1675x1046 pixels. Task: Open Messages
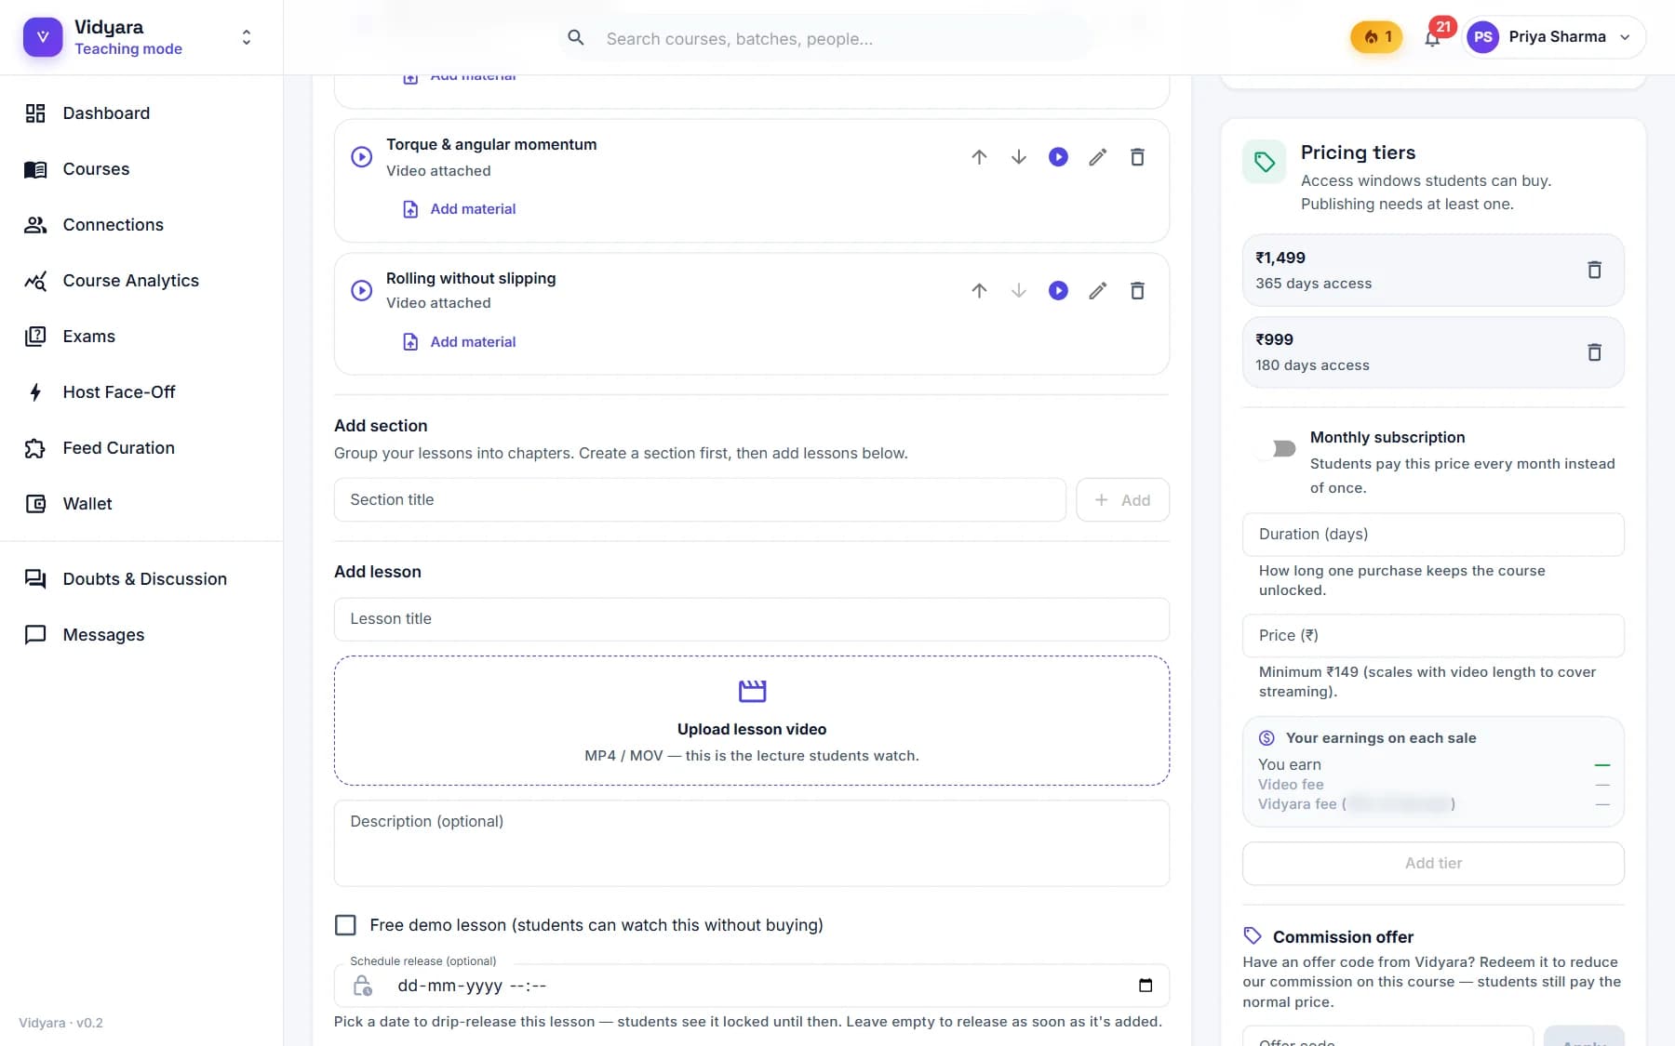pyautogui.click(x=141, y=635)
